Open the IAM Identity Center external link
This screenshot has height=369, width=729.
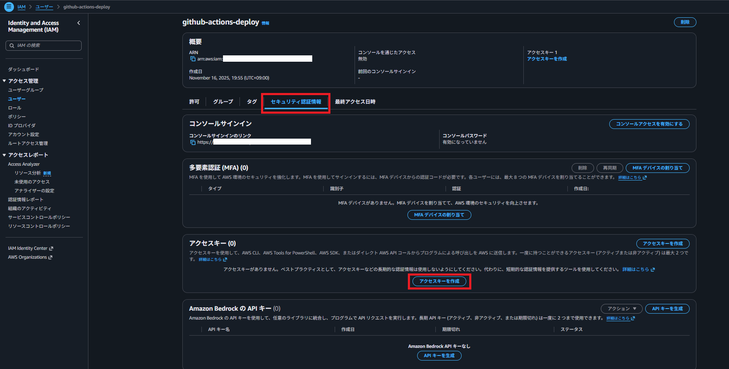click(x=30, y=248)
